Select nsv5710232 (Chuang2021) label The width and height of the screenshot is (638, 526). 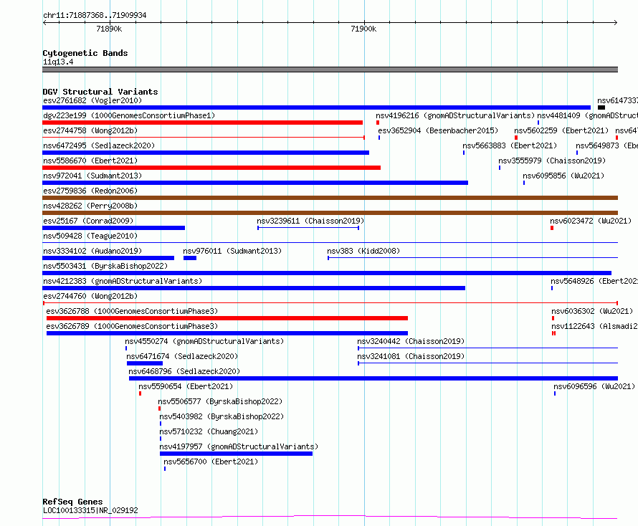click(x=209, y=431)
